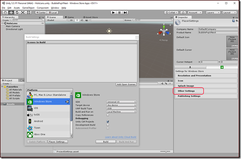Image resolution: width=241 pixels, height=159 pixels.
Task: Toggle 2D scene view mode
Action: tap(71, 20)
